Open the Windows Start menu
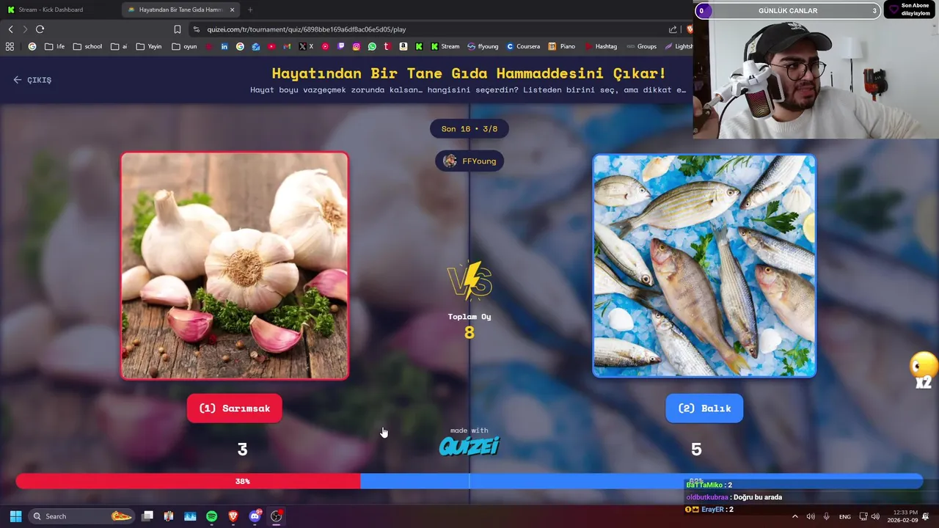 tap(15, 516)
